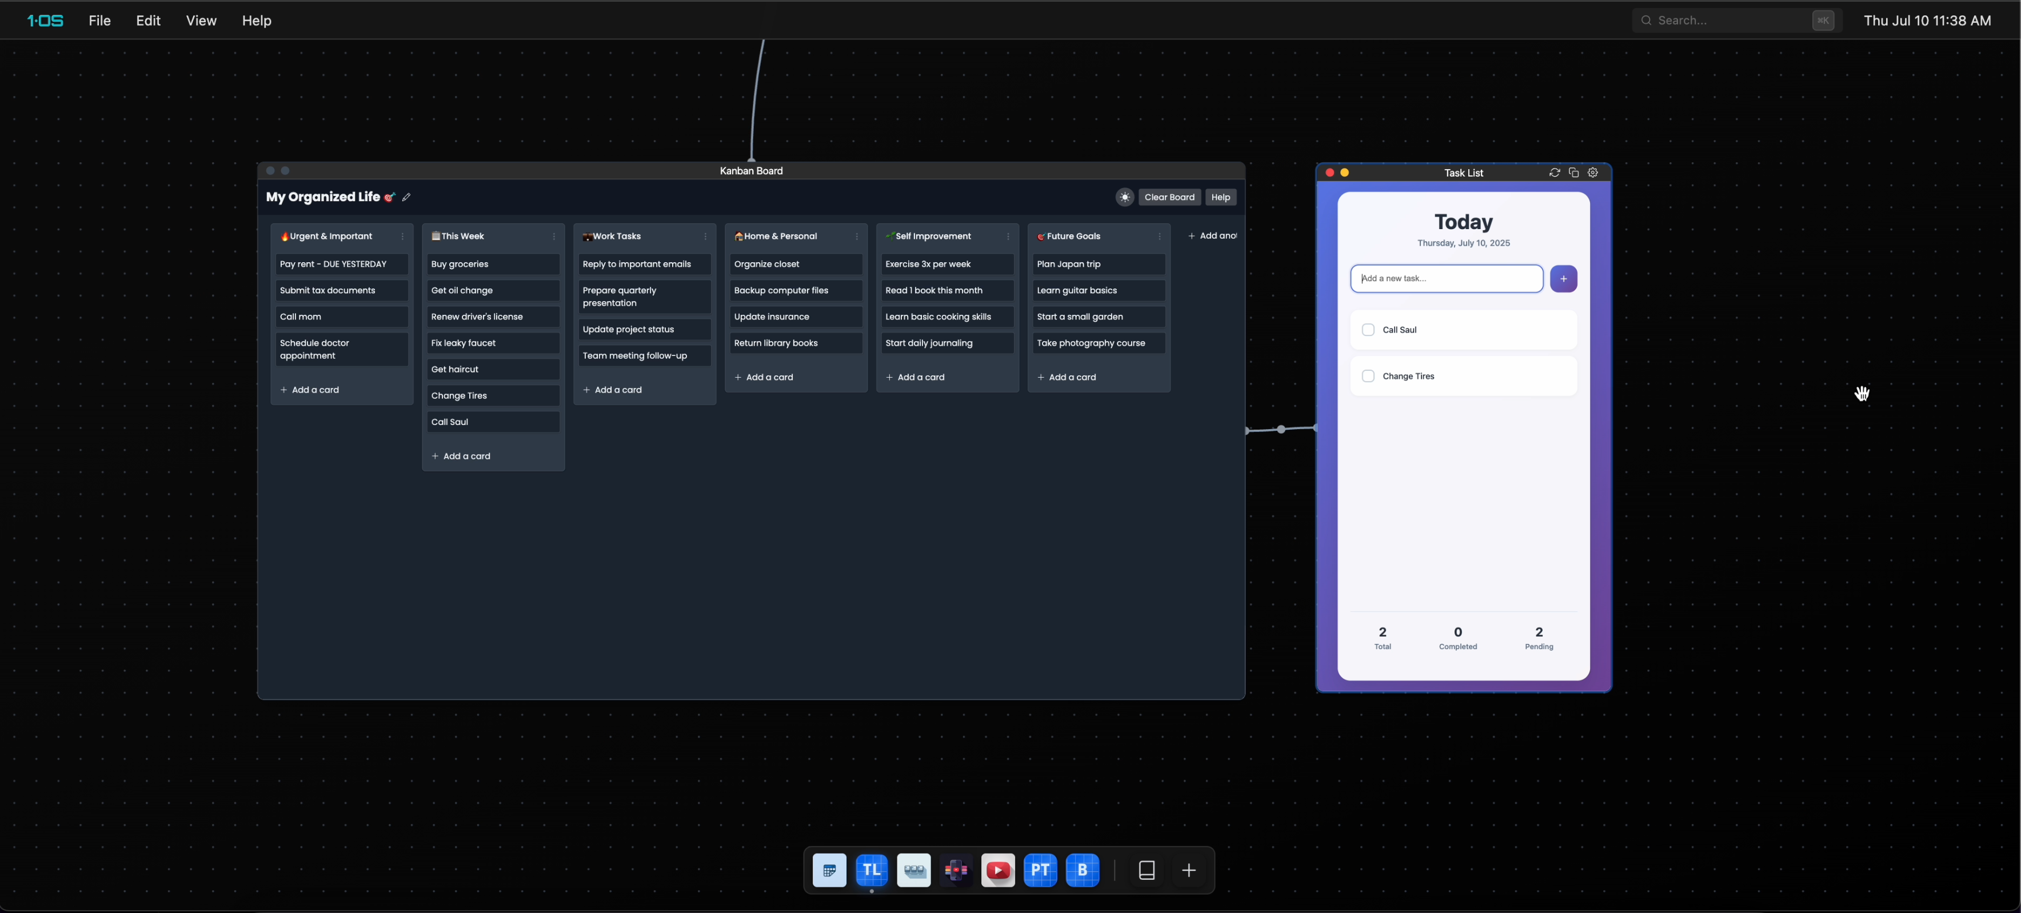
Task: Open Urgent & Important column options menu
Action: click(x=402, y=236)
